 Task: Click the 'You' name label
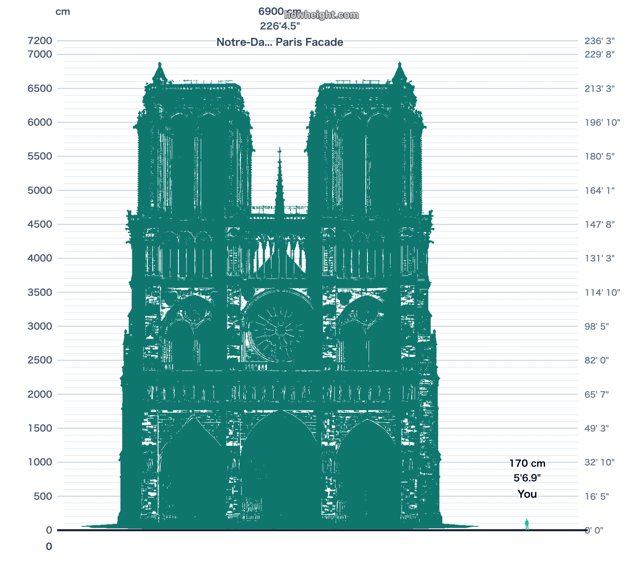527,494
